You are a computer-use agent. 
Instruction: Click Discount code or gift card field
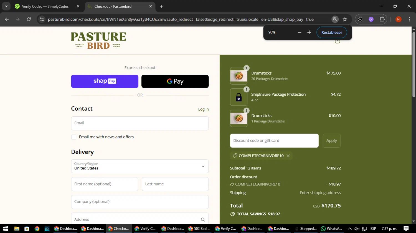coord(274,141)
